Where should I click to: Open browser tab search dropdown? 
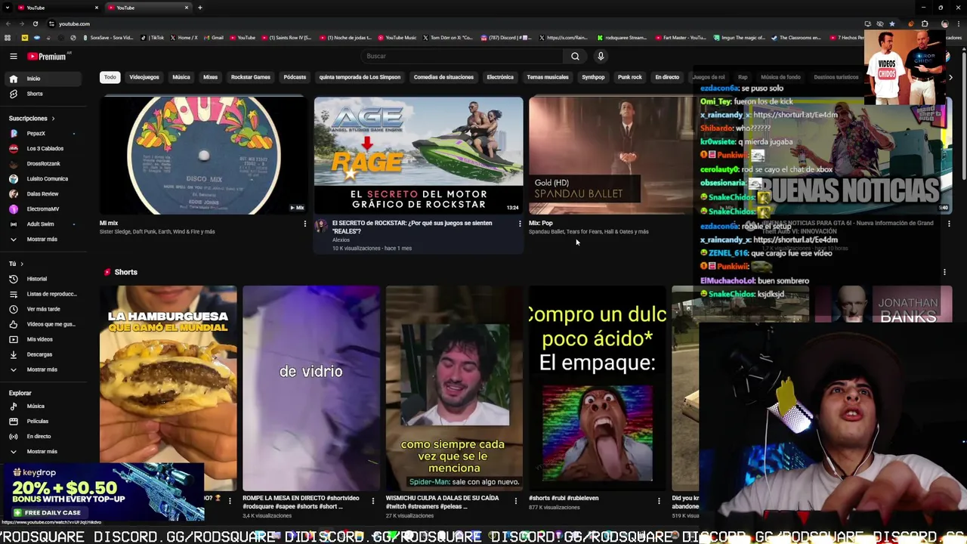(6, 8)
